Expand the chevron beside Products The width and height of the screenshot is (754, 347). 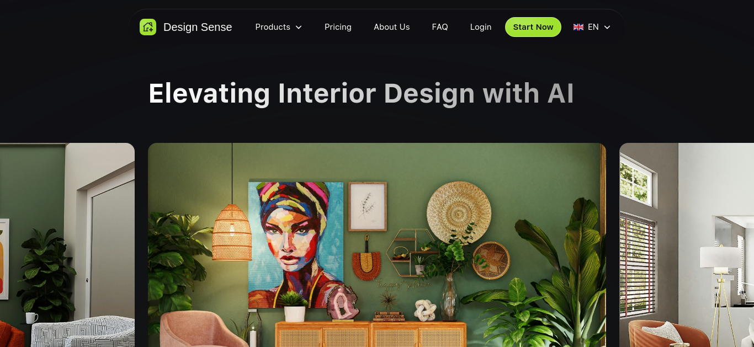coord(299,27)
